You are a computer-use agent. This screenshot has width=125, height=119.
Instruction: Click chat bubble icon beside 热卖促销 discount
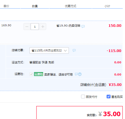pyautogui.click(x=83, y=26)
